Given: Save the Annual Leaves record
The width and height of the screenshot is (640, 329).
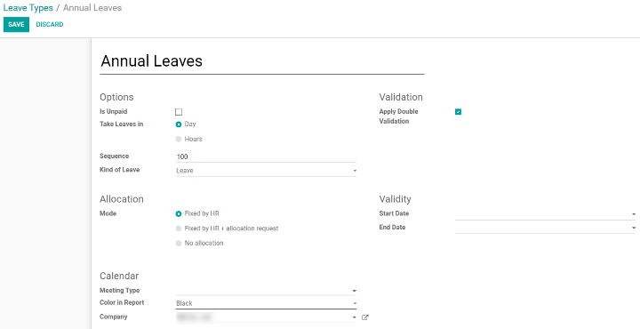Looking at the screenshot, I should 16,25.
